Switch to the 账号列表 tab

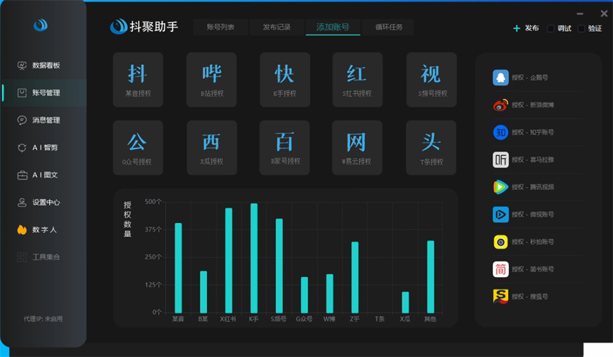tap(220, 27)
